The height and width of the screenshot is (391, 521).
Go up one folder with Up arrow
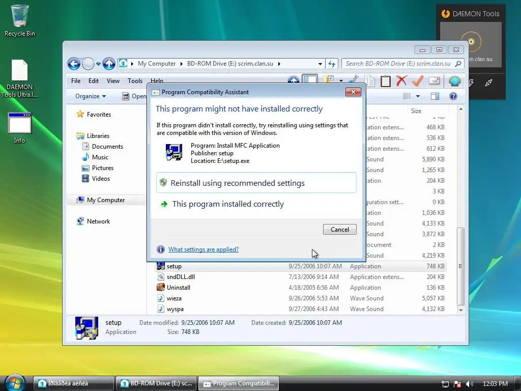point(109,64)
